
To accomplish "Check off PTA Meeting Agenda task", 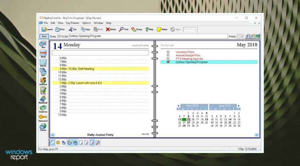I will click(168, 58).
